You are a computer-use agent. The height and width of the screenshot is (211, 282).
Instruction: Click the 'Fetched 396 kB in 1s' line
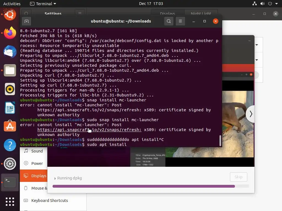coord(58,36)
